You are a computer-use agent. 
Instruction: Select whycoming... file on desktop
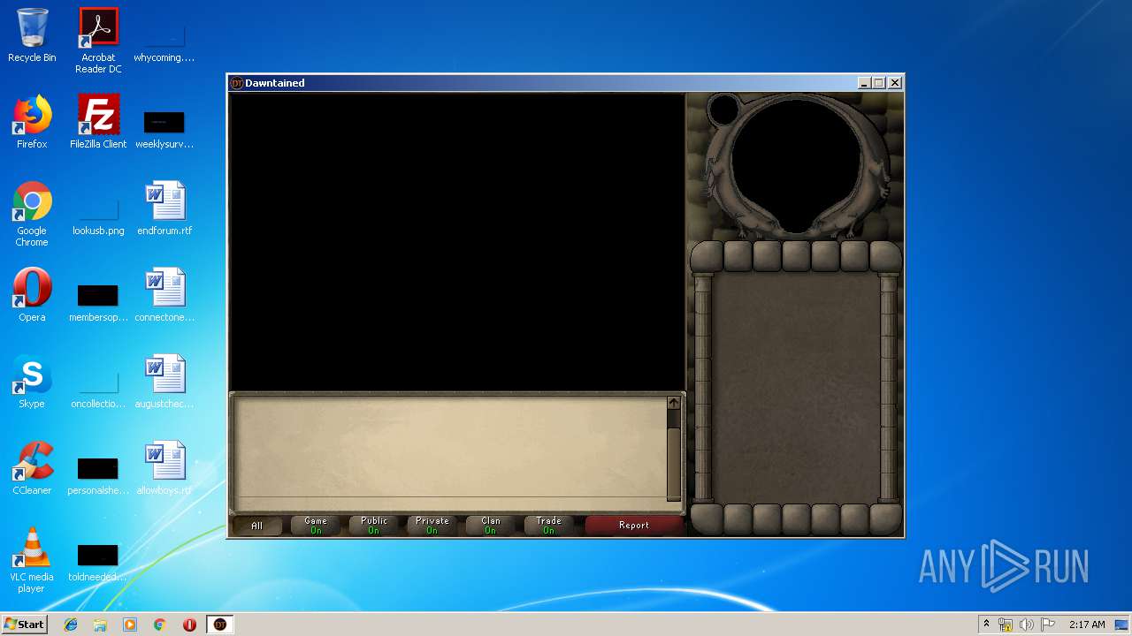point(164,42)
